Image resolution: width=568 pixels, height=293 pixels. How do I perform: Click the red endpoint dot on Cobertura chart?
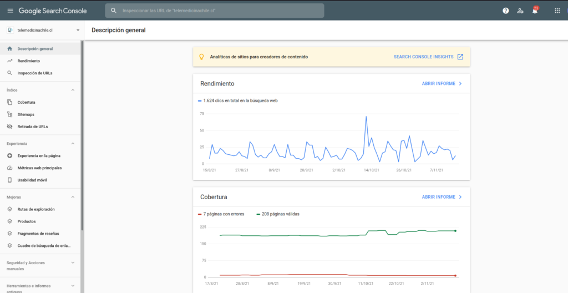(455, 276)
